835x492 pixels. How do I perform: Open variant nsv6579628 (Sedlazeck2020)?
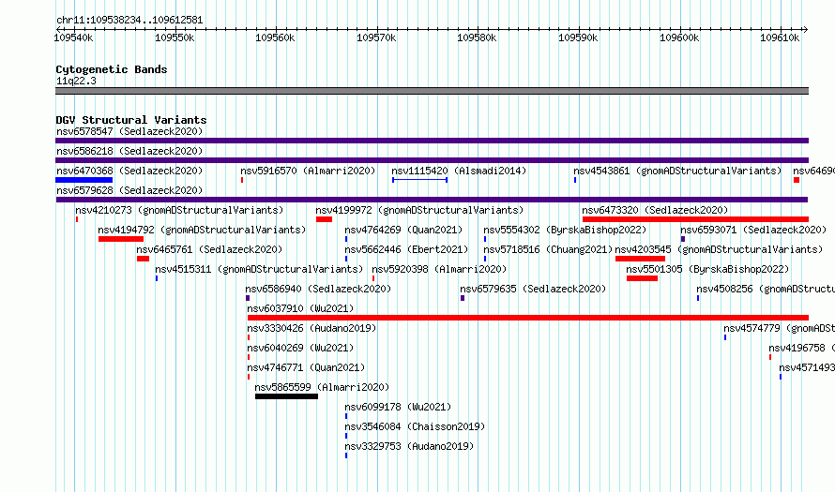click(129, 190)
